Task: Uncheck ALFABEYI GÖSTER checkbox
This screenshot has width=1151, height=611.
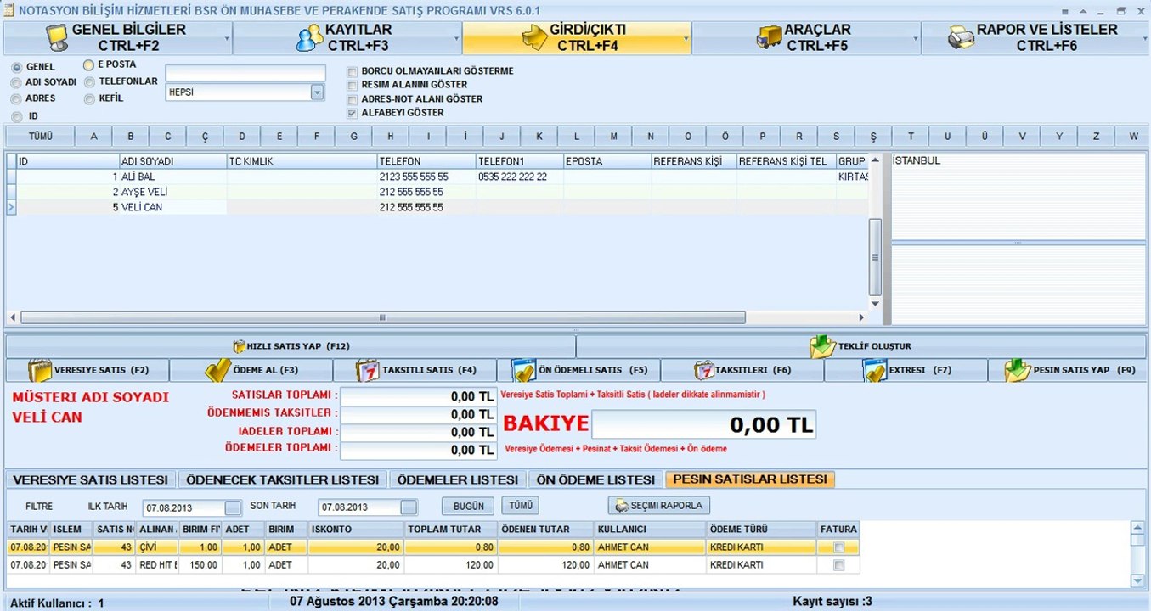Action: pos(353,113)
